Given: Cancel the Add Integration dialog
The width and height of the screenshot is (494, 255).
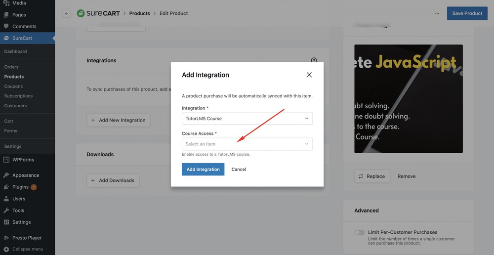Looking at the screenshot, I should (239, 170).
